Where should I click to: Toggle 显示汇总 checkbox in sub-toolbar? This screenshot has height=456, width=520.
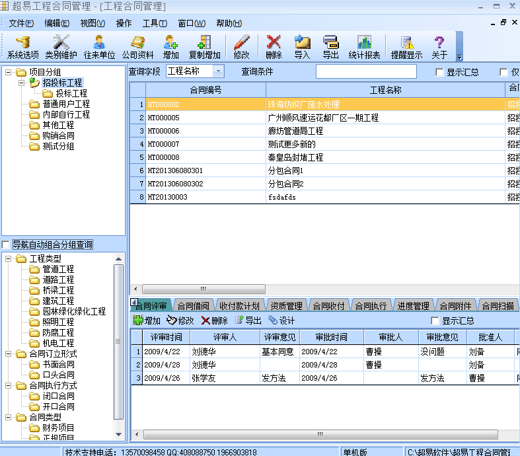435,321
